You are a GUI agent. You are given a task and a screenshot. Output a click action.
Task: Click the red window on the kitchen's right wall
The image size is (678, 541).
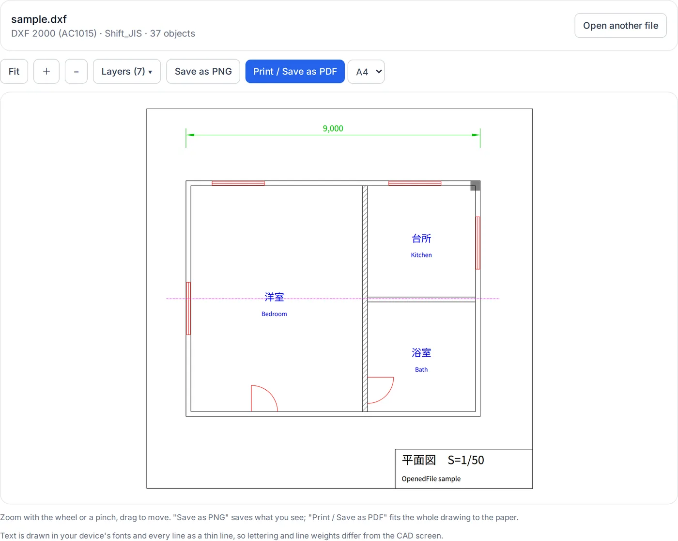tap(478, 243)
